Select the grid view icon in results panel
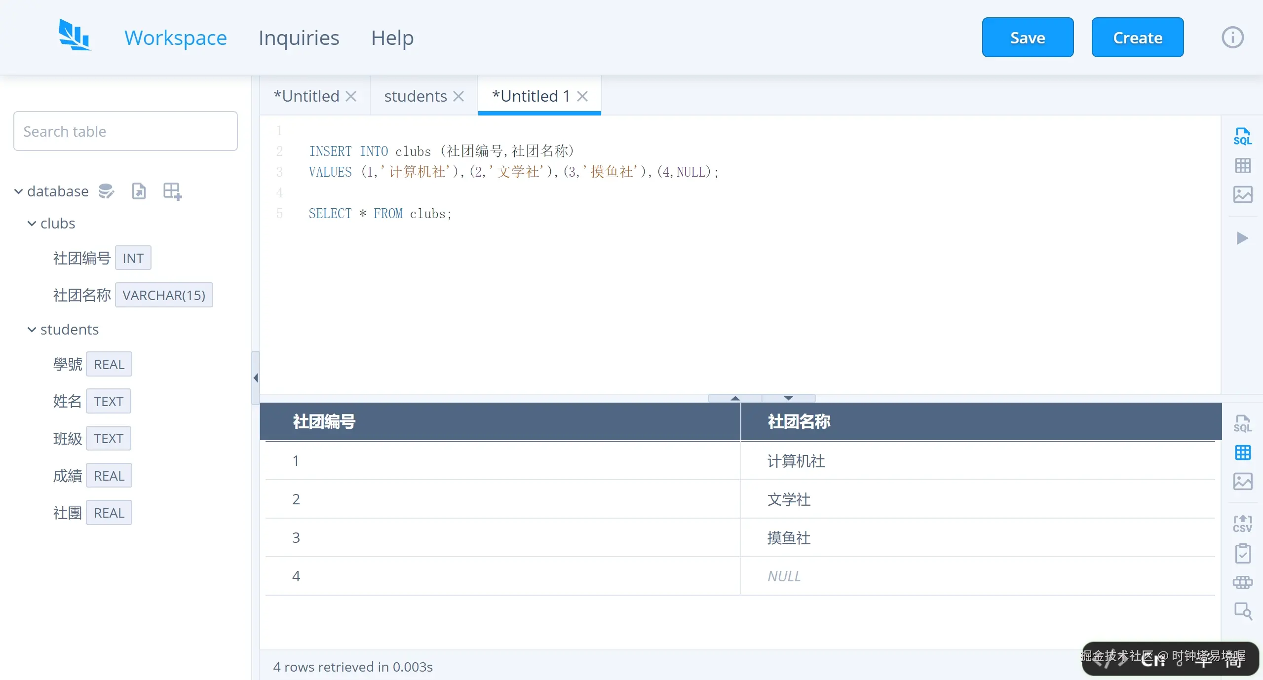The width and height of the screenshot is (1263, 680). (1243, 453)
